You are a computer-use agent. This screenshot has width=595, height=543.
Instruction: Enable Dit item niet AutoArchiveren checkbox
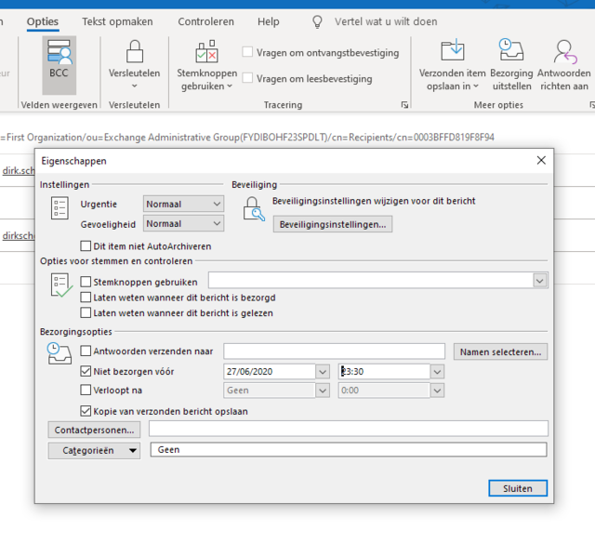click(86, 245)
